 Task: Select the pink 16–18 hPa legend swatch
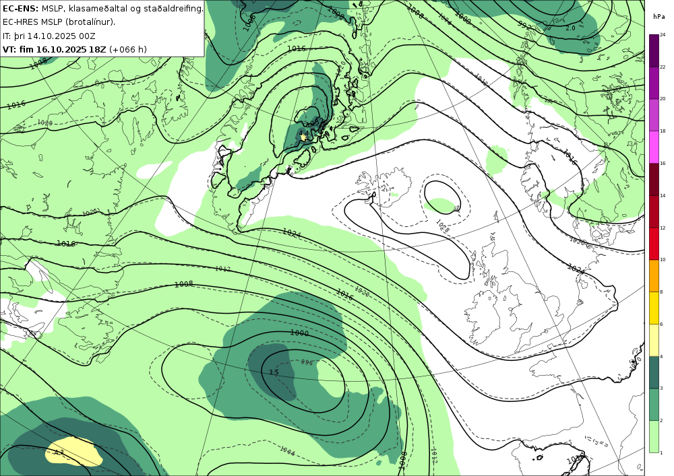[654, 147]
